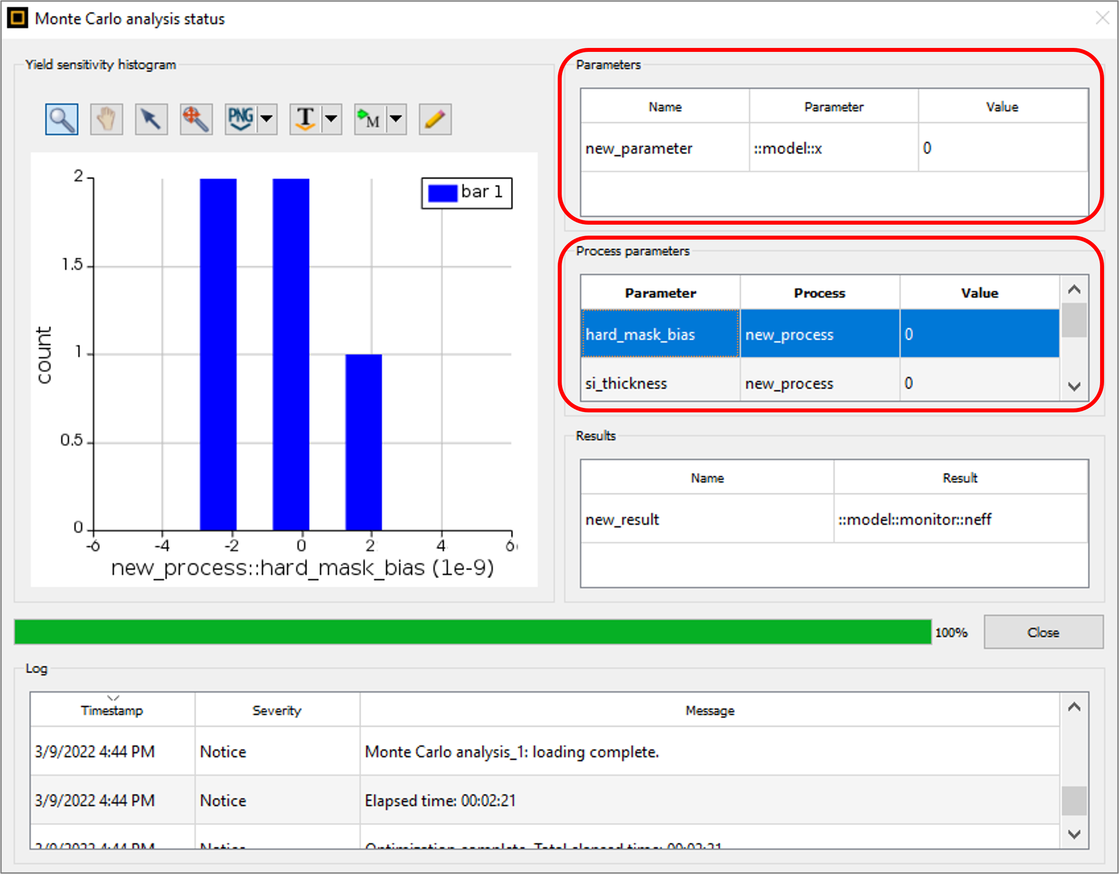Click the Process parameters scrollbar thumb
1119x874 pixels.
[1075, 320]
